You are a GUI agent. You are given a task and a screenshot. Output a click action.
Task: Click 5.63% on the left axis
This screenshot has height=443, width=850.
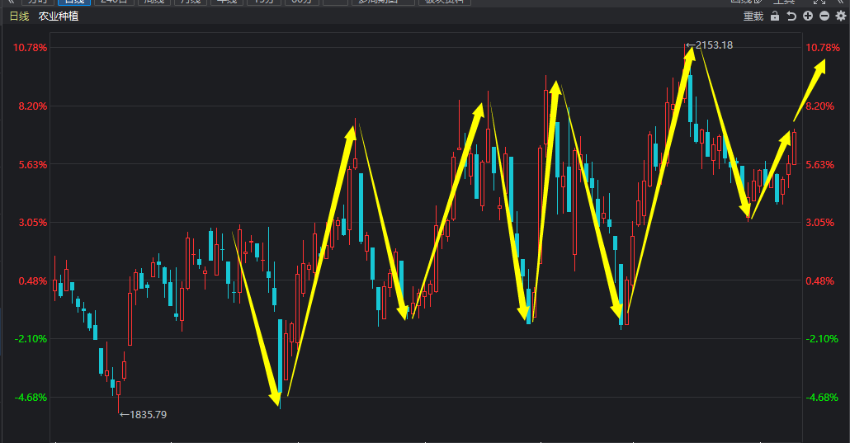(32, 165)
